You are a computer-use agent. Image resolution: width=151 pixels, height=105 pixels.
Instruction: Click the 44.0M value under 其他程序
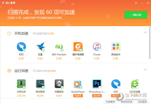point(40,96)
